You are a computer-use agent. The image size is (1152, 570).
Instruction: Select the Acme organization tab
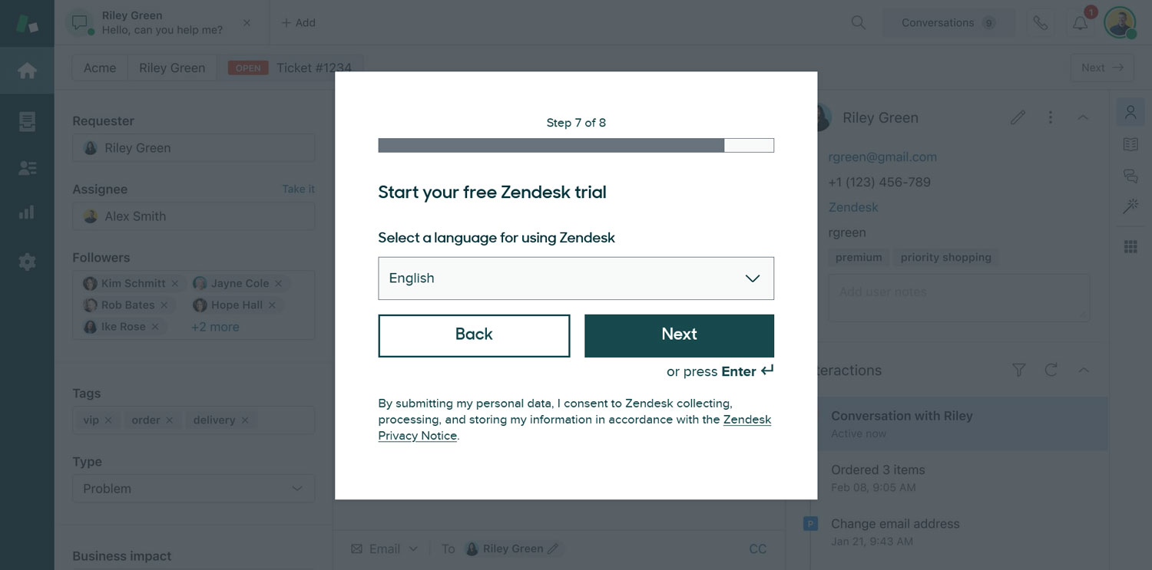(x=100, y=68)
